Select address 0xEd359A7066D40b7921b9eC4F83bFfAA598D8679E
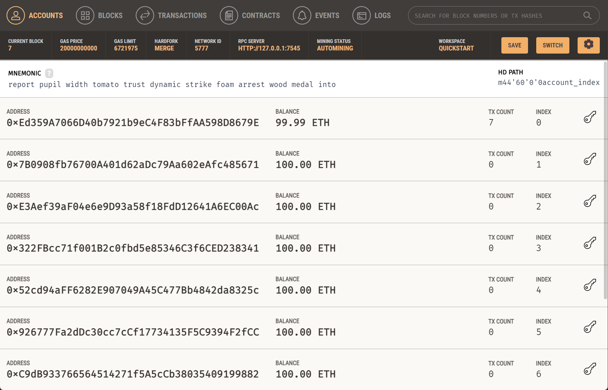Image resolution: width=608 pixels, height=390 pixels. 133,123
